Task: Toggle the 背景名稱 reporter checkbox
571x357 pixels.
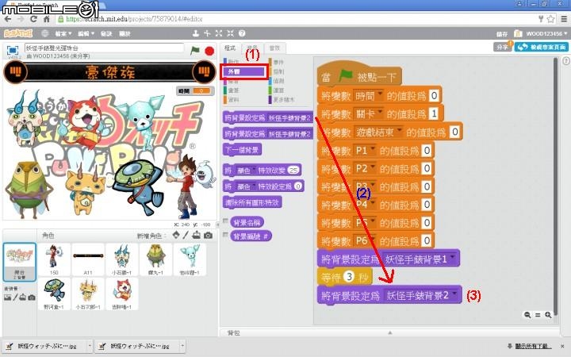Action: [x=225, y=221]
